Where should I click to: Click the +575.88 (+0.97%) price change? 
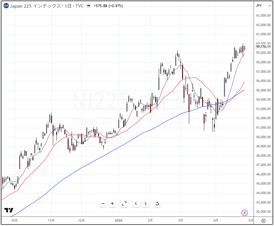(x=108, y=6)
